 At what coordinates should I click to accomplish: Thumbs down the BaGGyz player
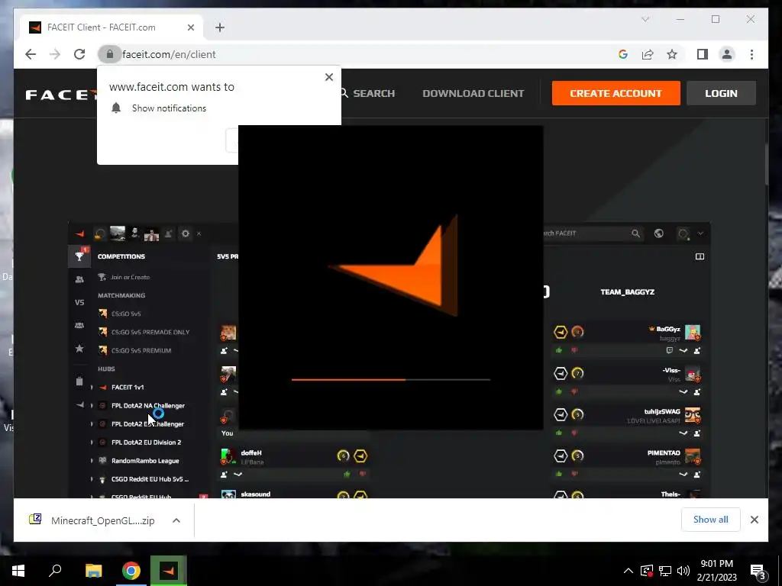pos(574,350)
